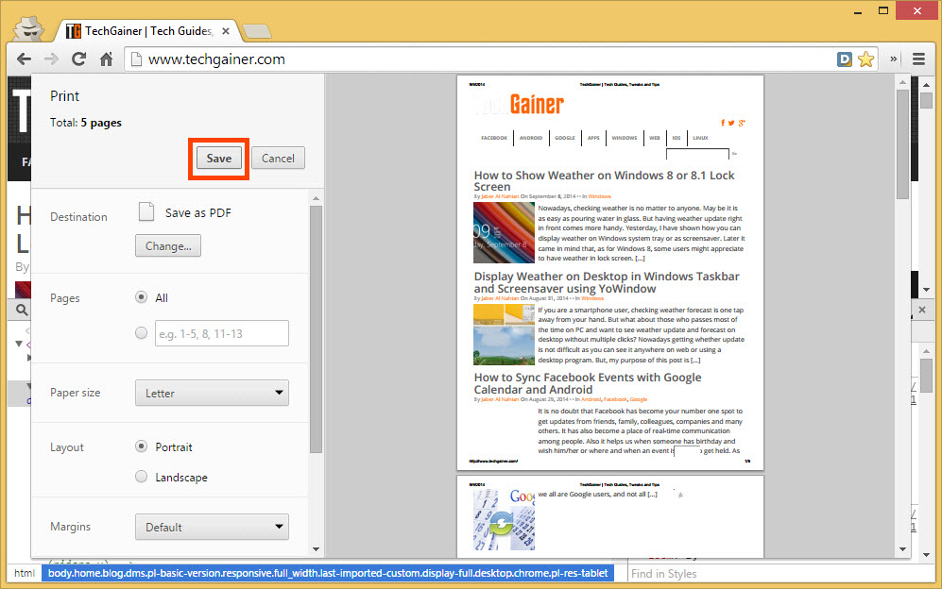
Task: Switch to the TechGainer browser tab
Action: [x=142, y=30]
